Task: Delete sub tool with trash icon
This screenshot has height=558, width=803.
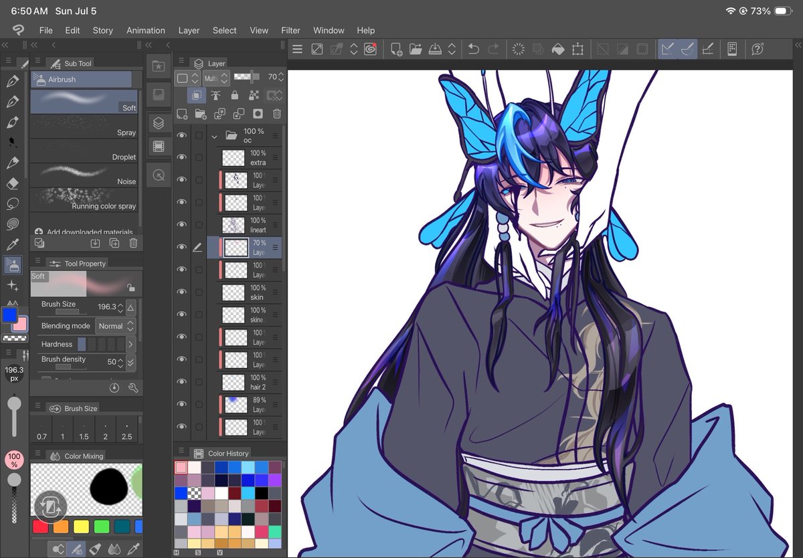Action: pos(133,243)
